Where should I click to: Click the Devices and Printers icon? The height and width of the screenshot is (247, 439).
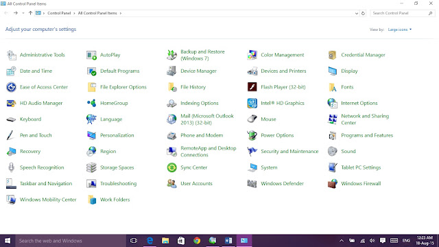[252, 71]
